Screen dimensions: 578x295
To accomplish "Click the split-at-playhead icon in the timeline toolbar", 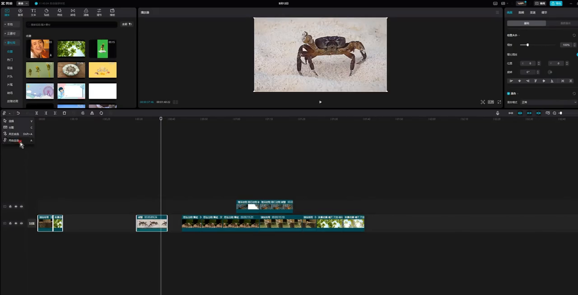I will pyautogui.click(x=37, y=113).
